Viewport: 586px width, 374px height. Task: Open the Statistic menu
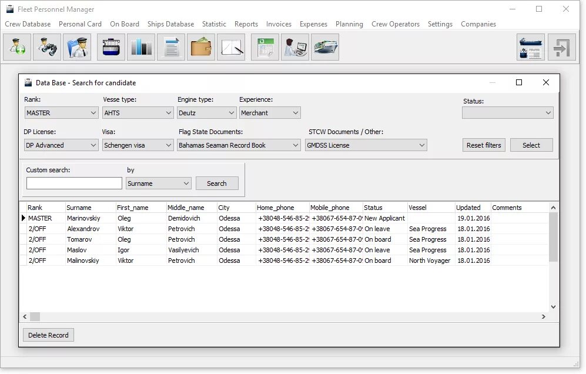tap(214, 24)
